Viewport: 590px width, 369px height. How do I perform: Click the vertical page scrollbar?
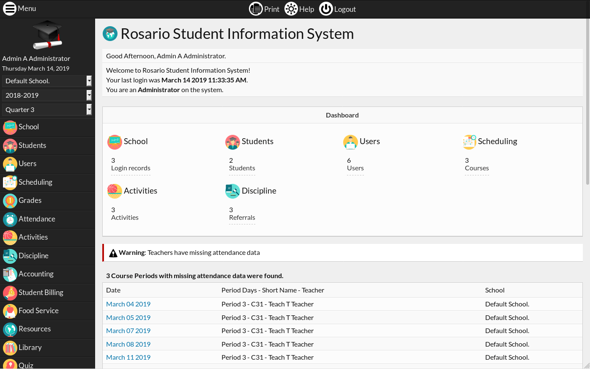tap(587, 101)
